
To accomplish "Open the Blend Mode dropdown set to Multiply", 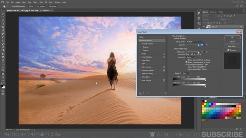I will tap(195, 42).
